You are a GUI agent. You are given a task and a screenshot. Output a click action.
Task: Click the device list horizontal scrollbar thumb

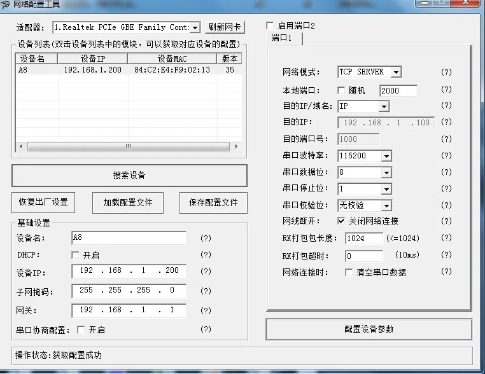click(129, 146)
